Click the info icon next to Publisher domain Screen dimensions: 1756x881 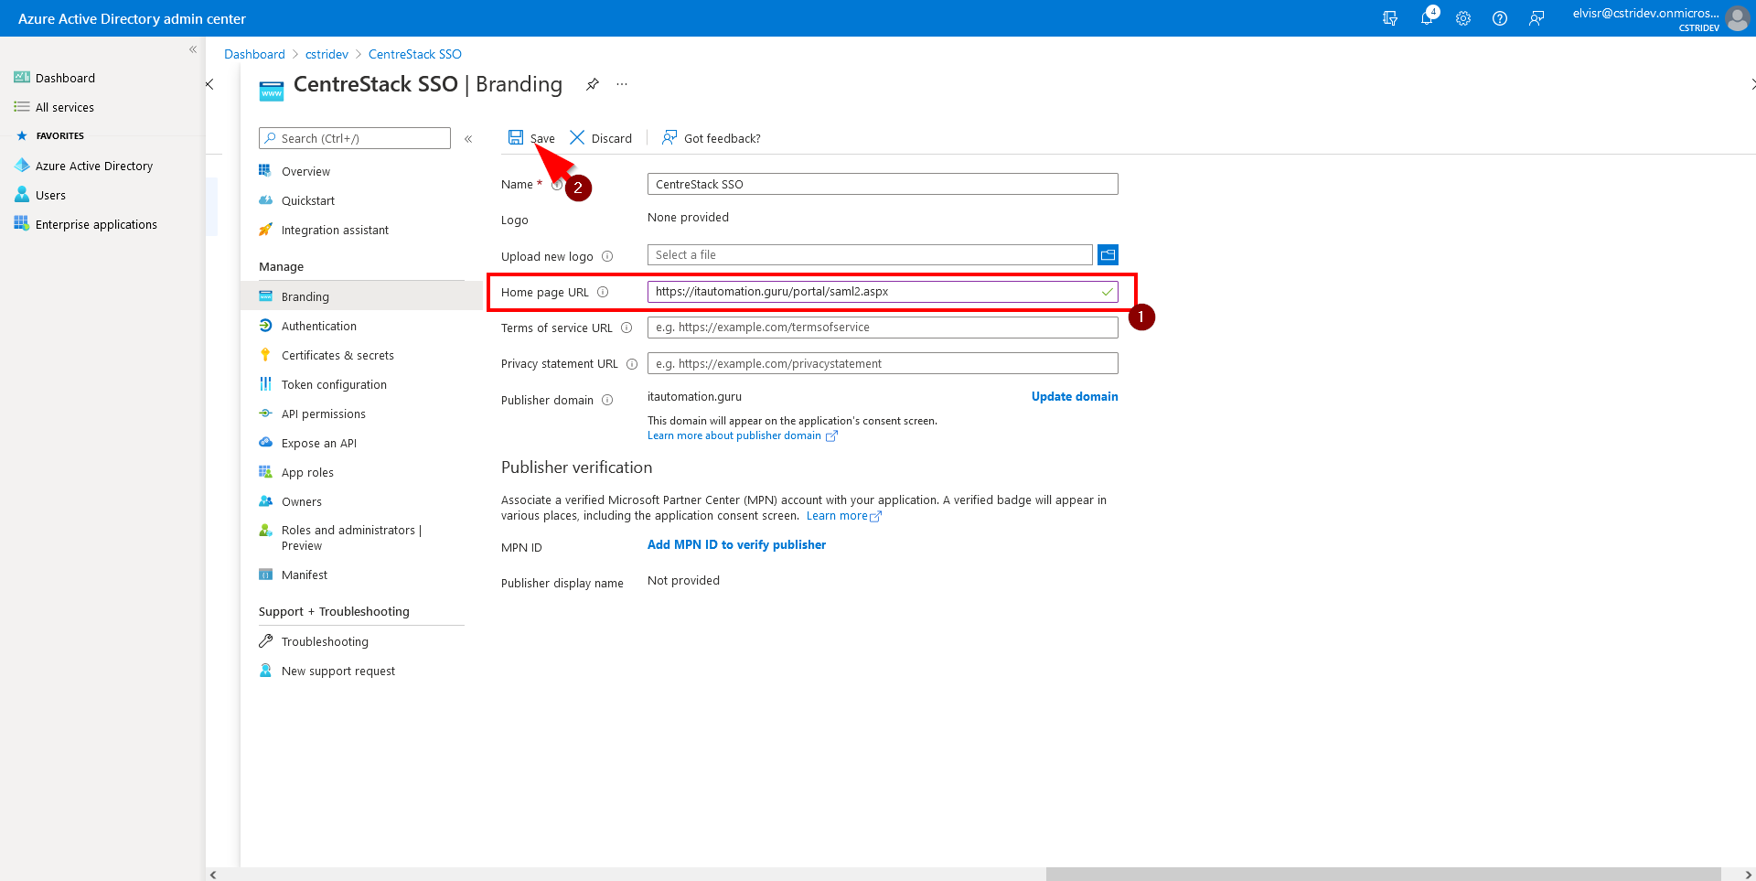click(607, 400)
